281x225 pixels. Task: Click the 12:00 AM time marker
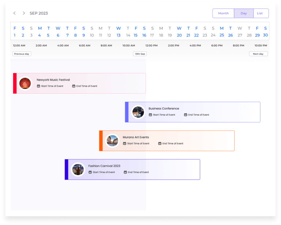point(19,46)
